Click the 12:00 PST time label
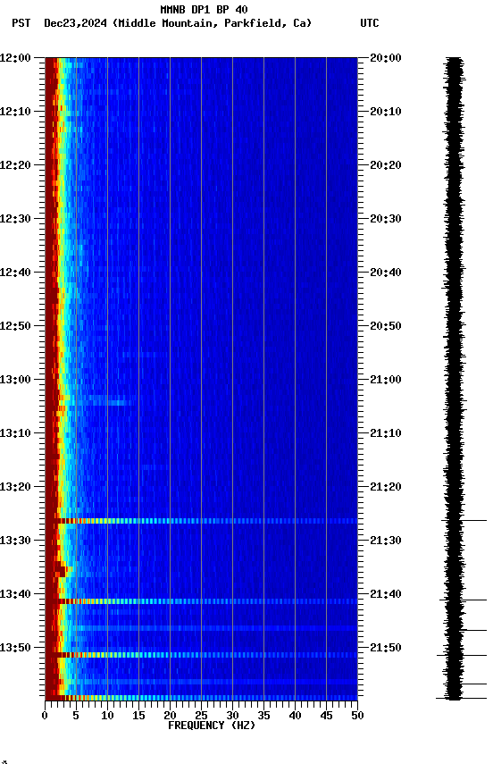Viewport: 493px width, 772px height. 15,58
